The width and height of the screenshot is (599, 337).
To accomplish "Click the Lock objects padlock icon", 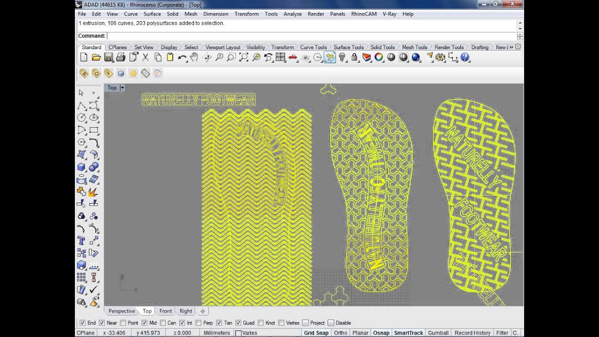I will 354,57.
